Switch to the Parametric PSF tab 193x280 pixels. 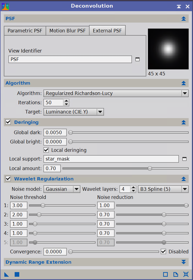click(x=25, y=31)
